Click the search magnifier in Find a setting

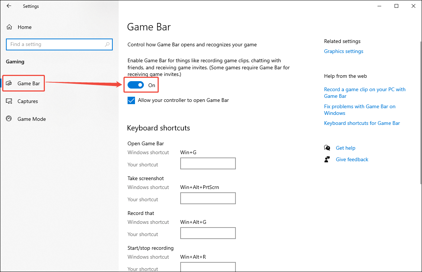107,44
